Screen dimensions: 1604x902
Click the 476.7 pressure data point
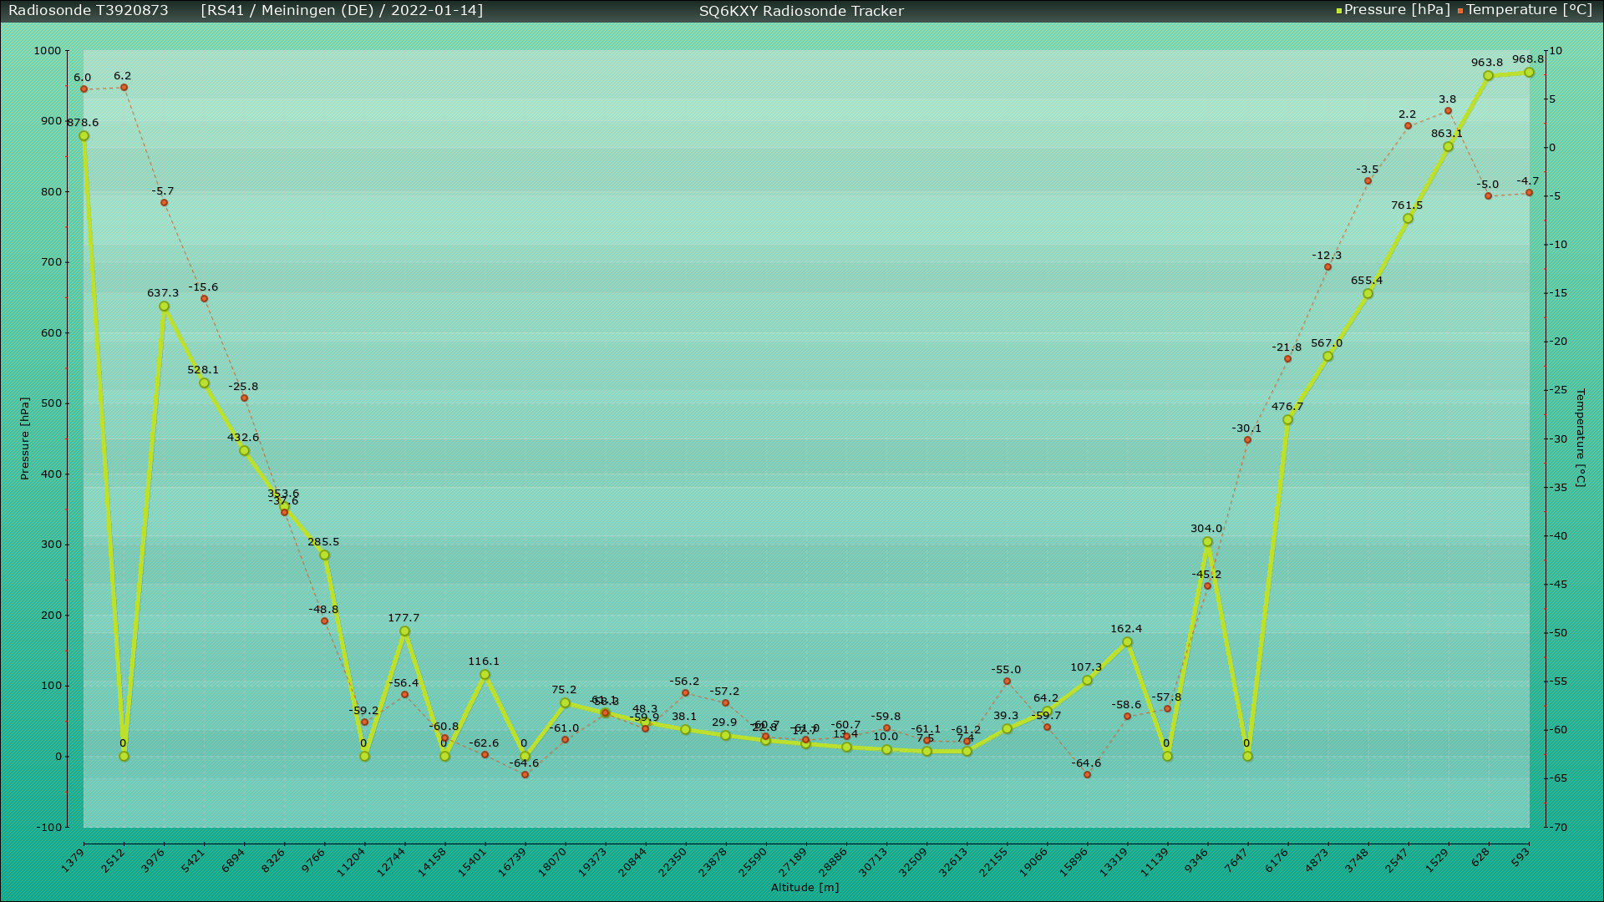[x=1287, y=420]
